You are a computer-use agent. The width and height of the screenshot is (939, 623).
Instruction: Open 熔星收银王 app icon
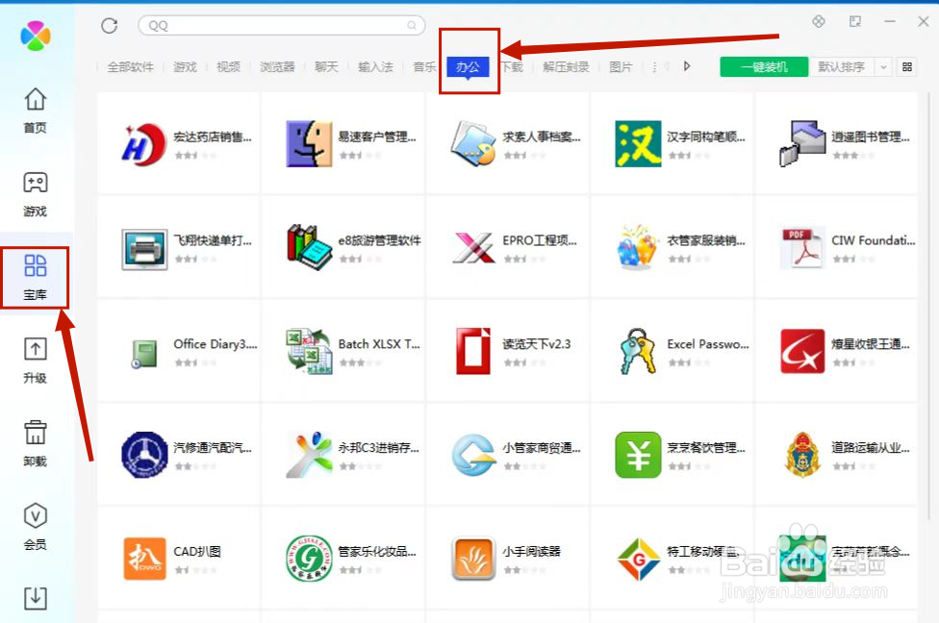point(802,351)
